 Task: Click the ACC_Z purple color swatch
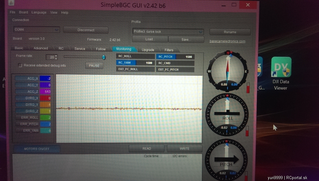(45, 91)
